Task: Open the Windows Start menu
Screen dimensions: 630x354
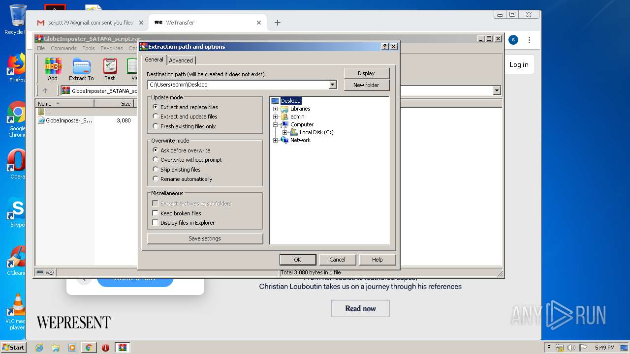Action: click(13, 348)
